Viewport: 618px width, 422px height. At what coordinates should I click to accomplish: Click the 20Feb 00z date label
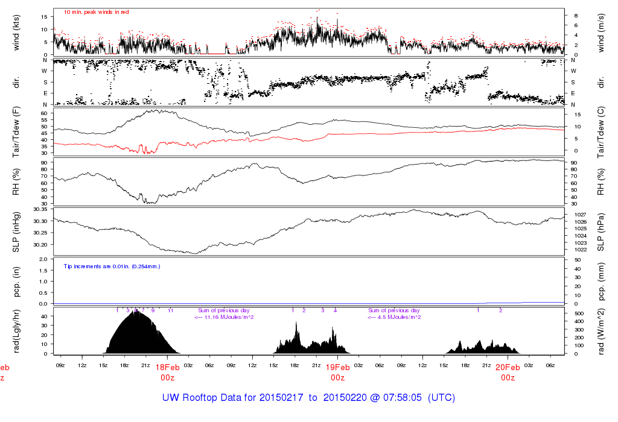point(508,373)
